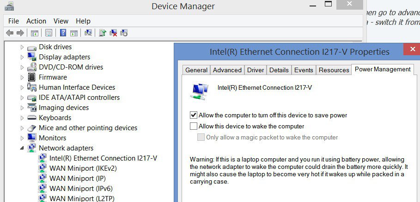Expand the Display adapters node
The height and width of the screenshot is (202, 420).
(x=22, y=57)
